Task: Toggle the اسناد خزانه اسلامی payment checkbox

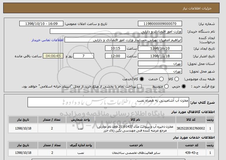Action: (x=139, y=86)
